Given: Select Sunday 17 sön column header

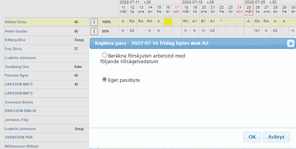Looking at the screenshot, I should point(177,9).
